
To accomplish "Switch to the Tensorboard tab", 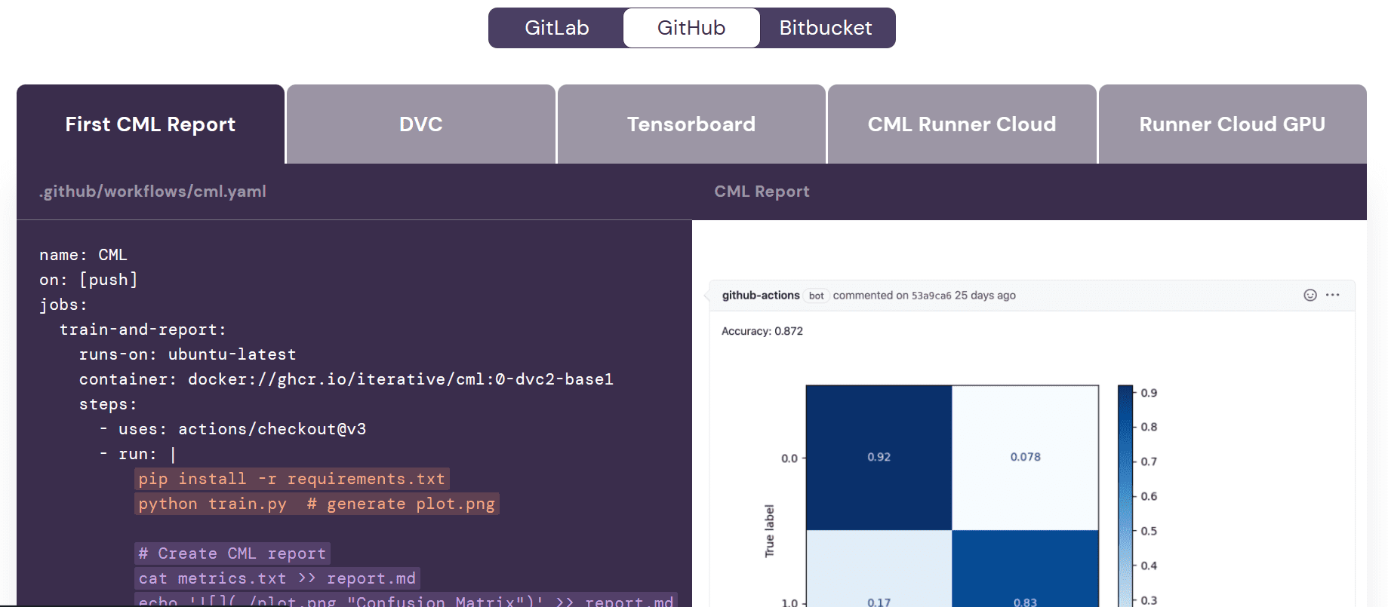I will click(x=691, y=124).
